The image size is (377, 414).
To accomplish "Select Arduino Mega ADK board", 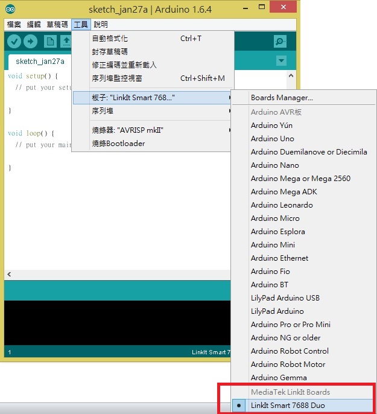I will 303,192.
